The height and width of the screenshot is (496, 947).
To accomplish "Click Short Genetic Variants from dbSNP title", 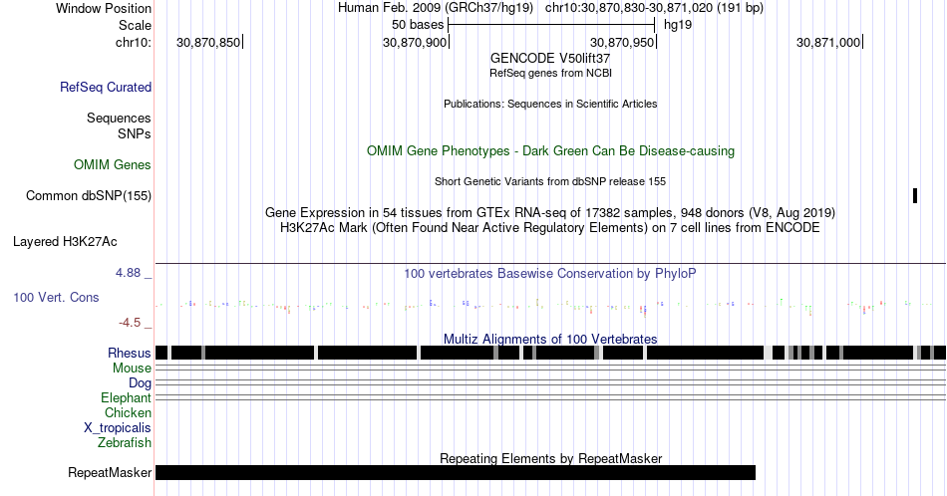I will click(550, 181).
